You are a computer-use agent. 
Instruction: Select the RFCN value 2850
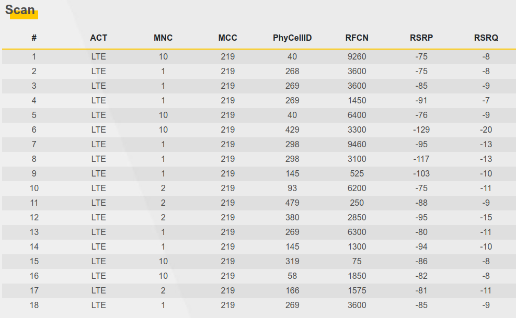click(x=357, y=217)
